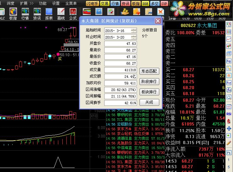Viewport: 233px width, 172px height.
Task: Click the F12 sidebar icon
Action: [229, 83]
